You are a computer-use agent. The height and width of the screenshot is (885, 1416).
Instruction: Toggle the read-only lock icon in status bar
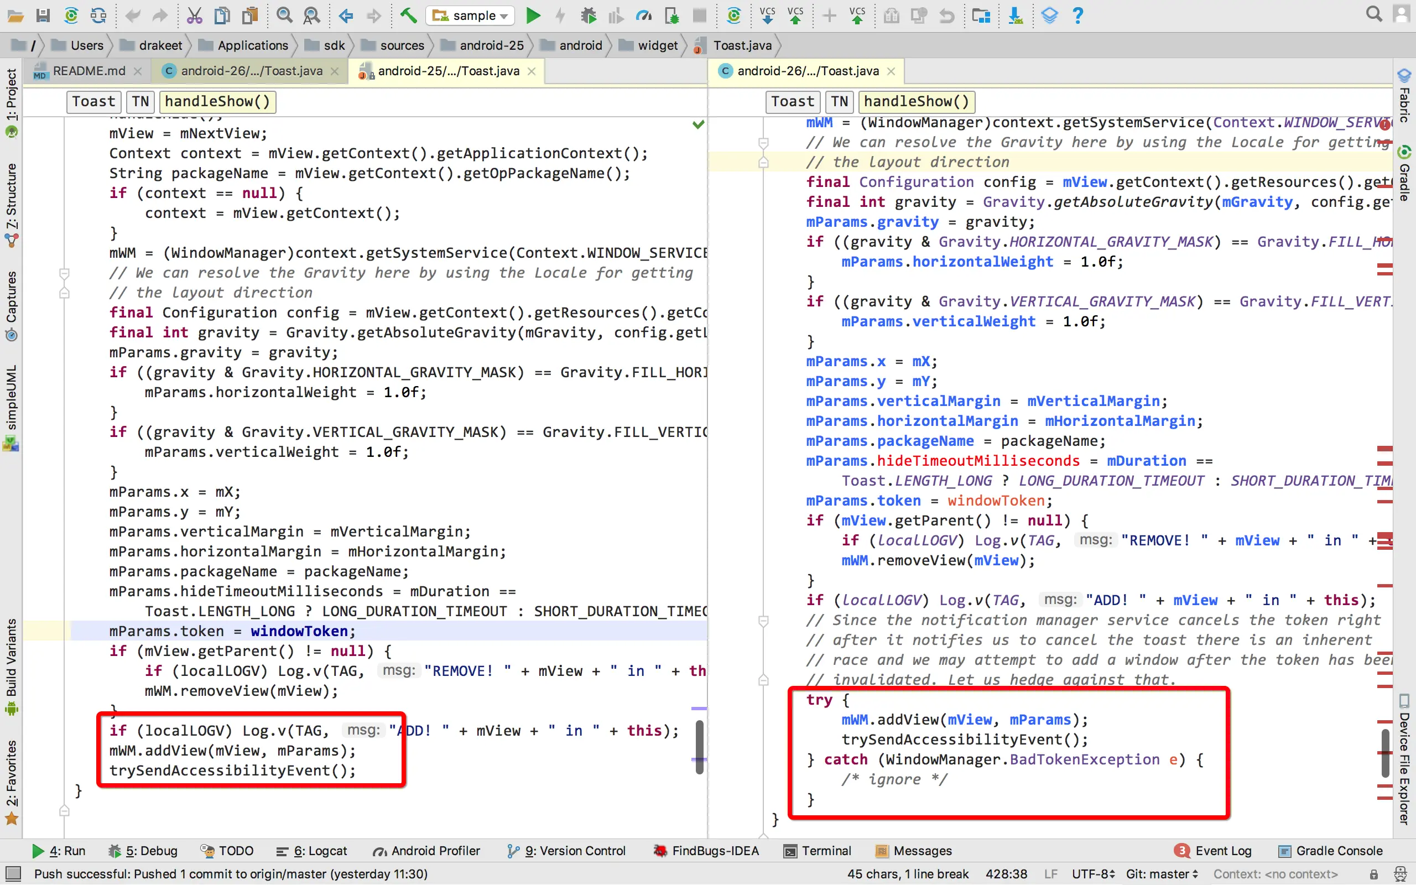pos(1373,874)
